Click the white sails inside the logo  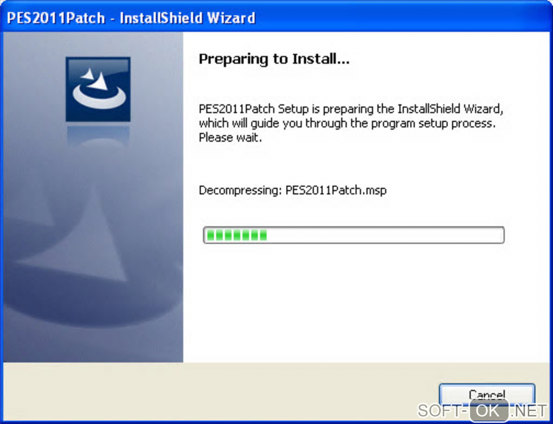pos(95,79)
